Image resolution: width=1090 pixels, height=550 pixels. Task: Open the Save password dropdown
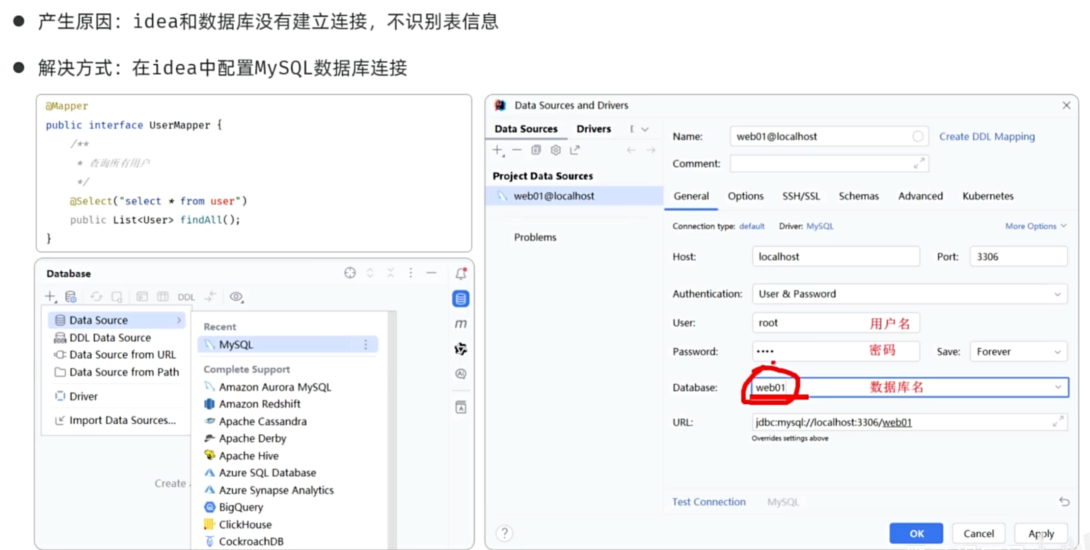pyautogui.click(x=1057, y=352)
